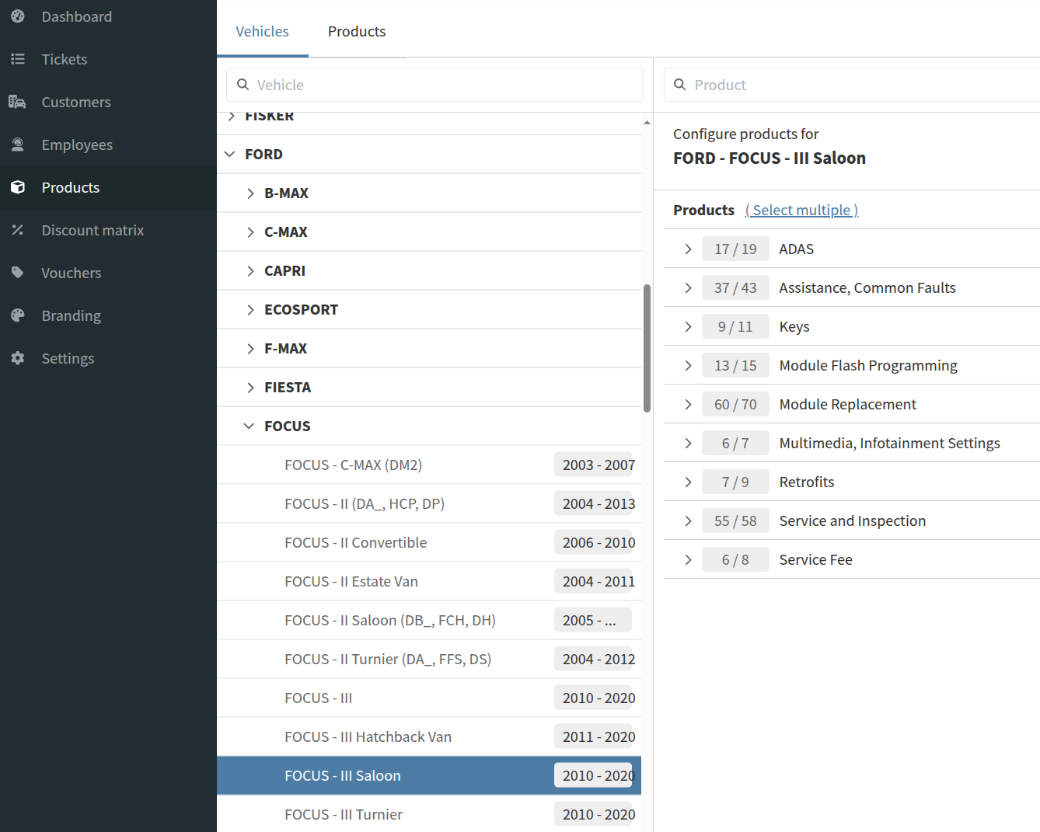Switch to the Products tab
This screenshot has height=832, width=1040.
pyautogui.click(x=357, y=31)
